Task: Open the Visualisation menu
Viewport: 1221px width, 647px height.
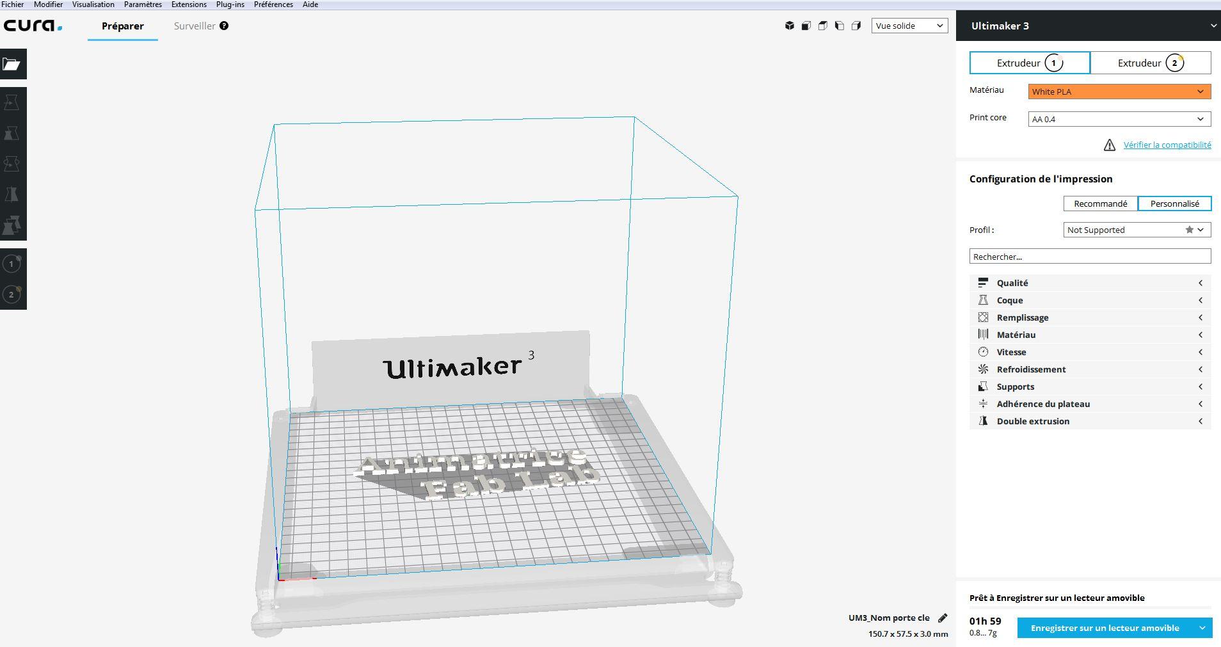Action: pyautogui.click(x=93, y=4)
